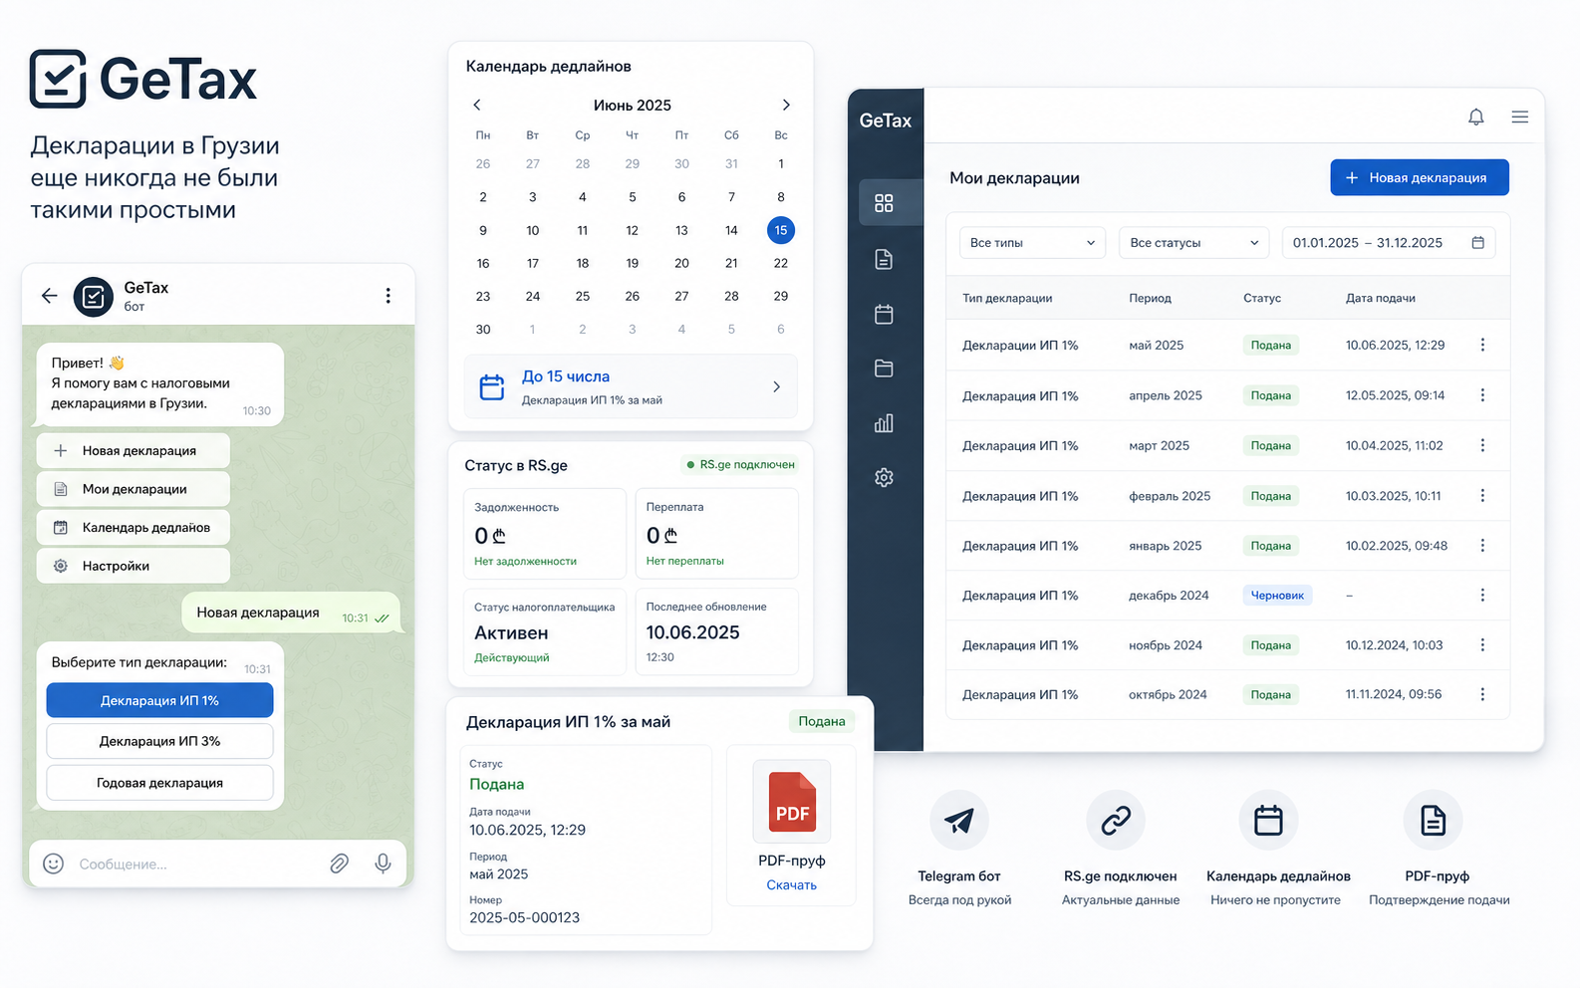Image resolution: width=1580 pixels, height=988 pixels.
Task: Open row menu for апрель 2025 declaration
Action: (1482, 395)
